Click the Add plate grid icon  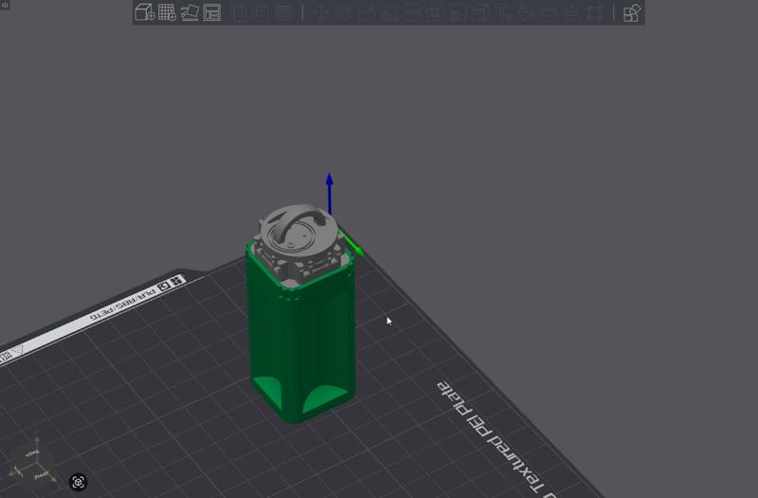[167, 12]
